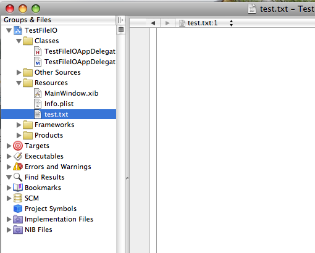Select the test.txt row
315x253 pixels.
(59, 114)
